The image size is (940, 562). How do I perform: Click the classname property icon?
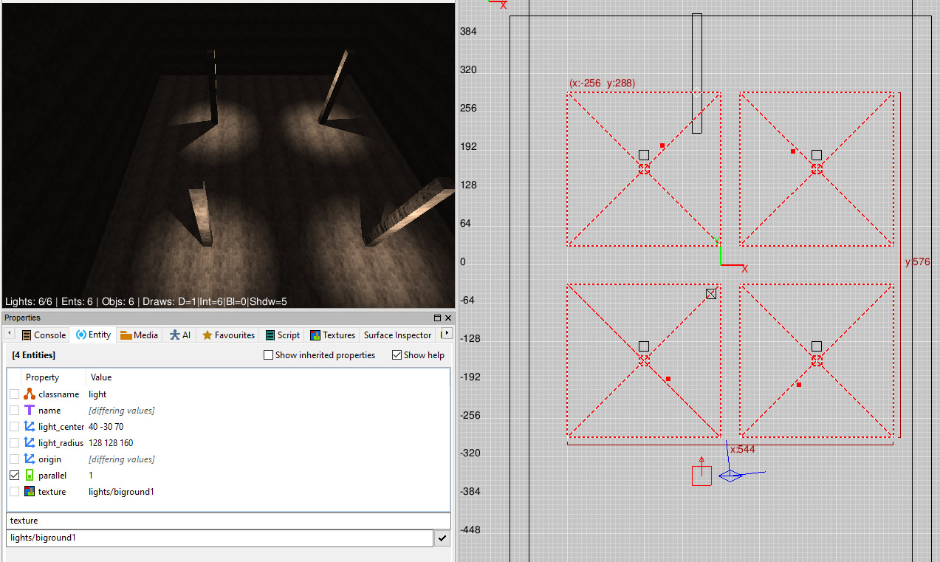30,394
